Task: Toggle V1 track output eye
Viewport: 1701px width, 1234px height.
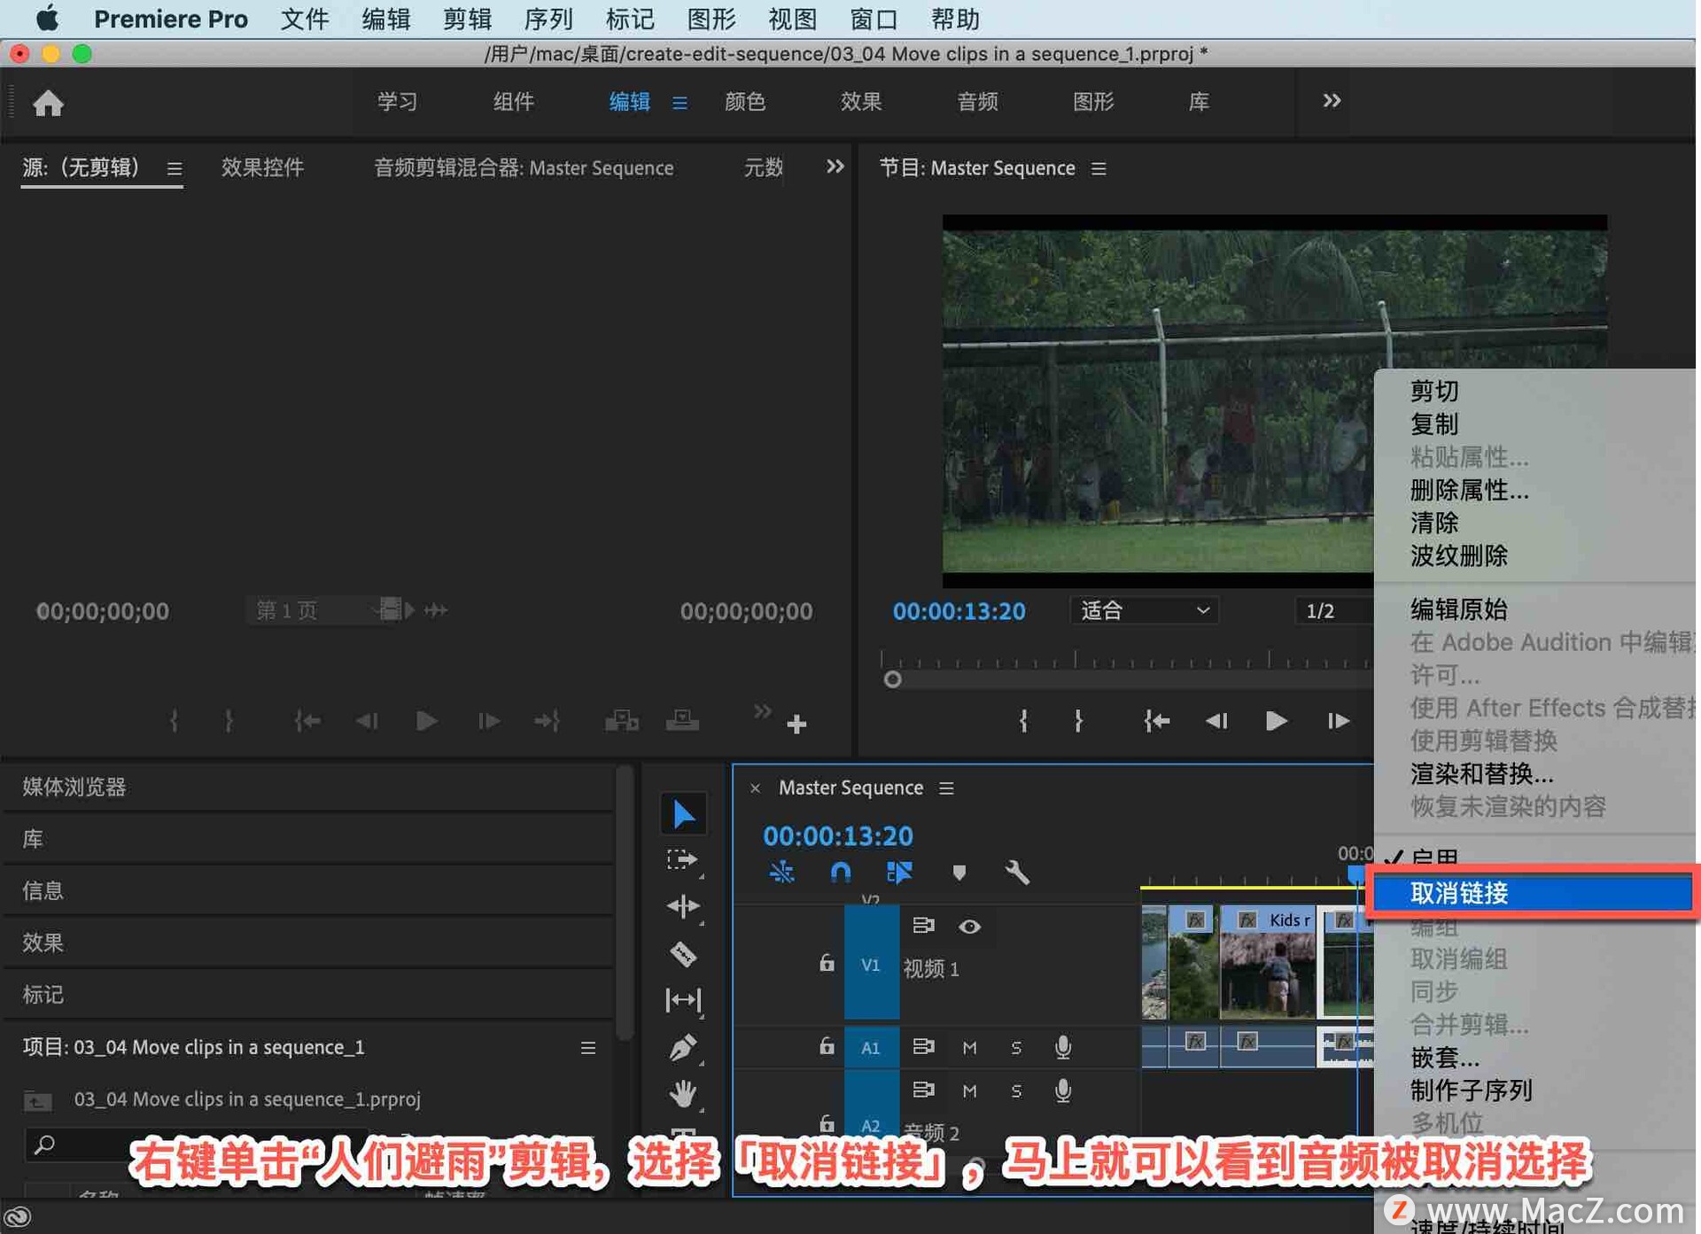Action: coord(969,926)
